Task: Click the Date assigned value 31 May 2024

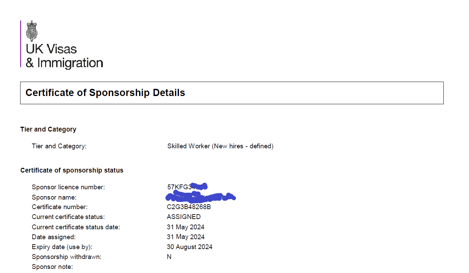Action: (185, 237)
